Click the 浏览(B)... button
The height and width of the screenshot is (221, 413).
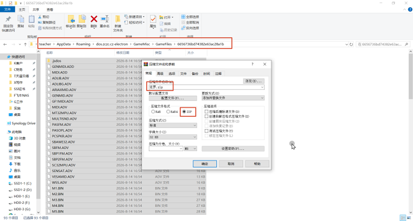tap(254, 81)
